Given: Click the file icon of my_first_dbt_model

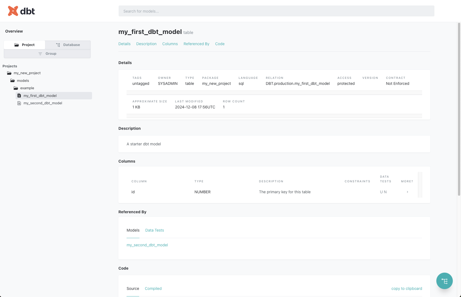Looking at the screenshot, I should (x=19, y=96).
